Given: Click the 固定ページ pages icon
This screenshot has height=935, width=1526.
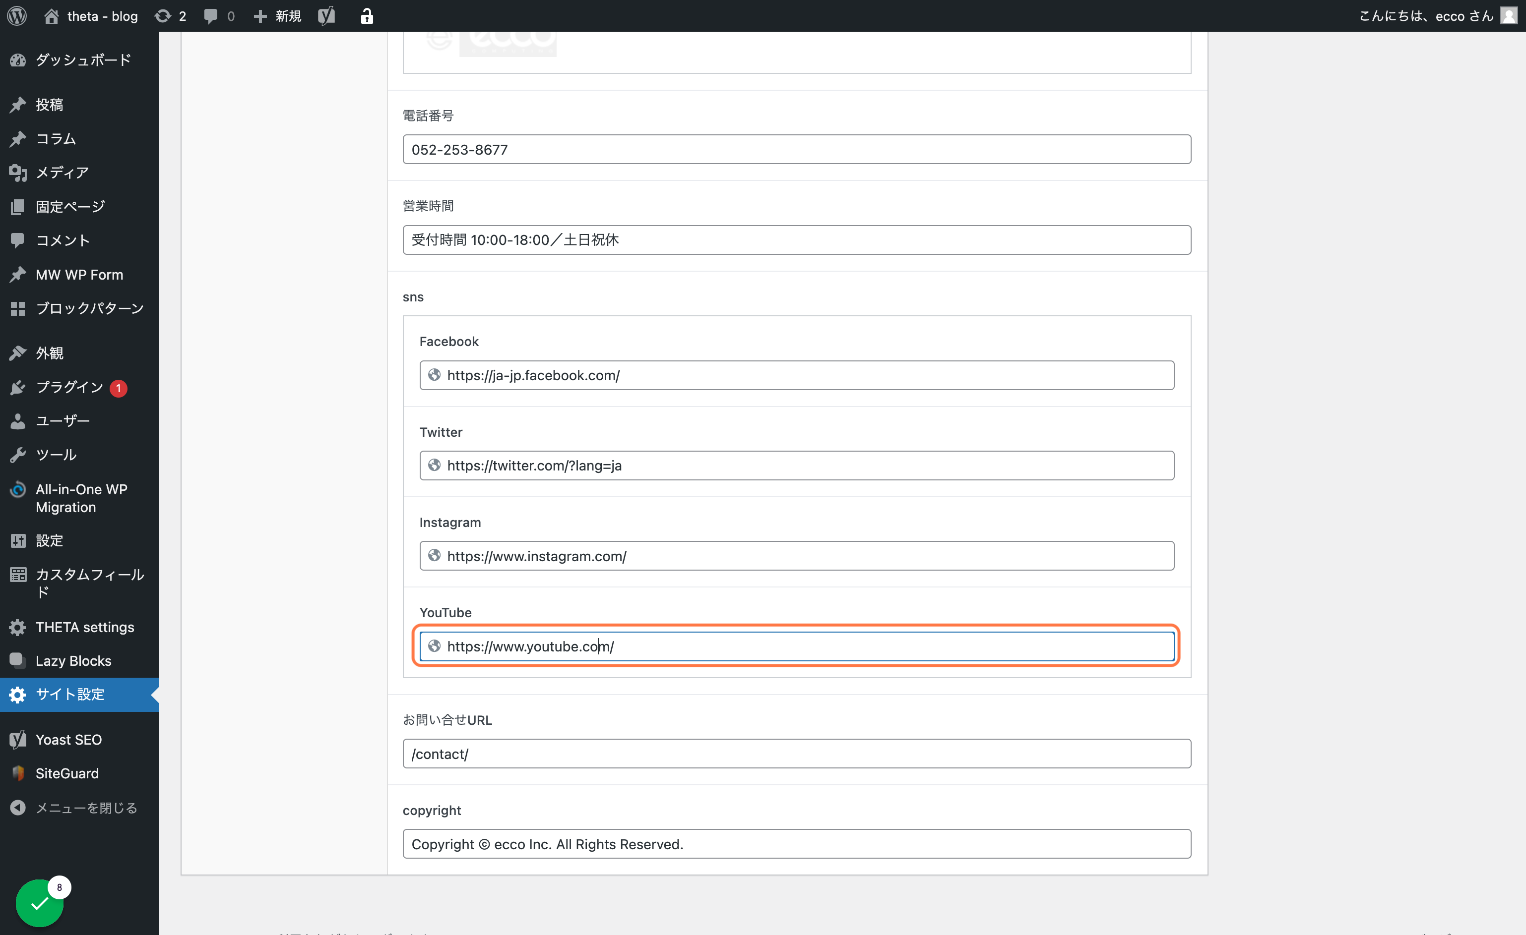Looking at the screenshot, I should [18, 207].
